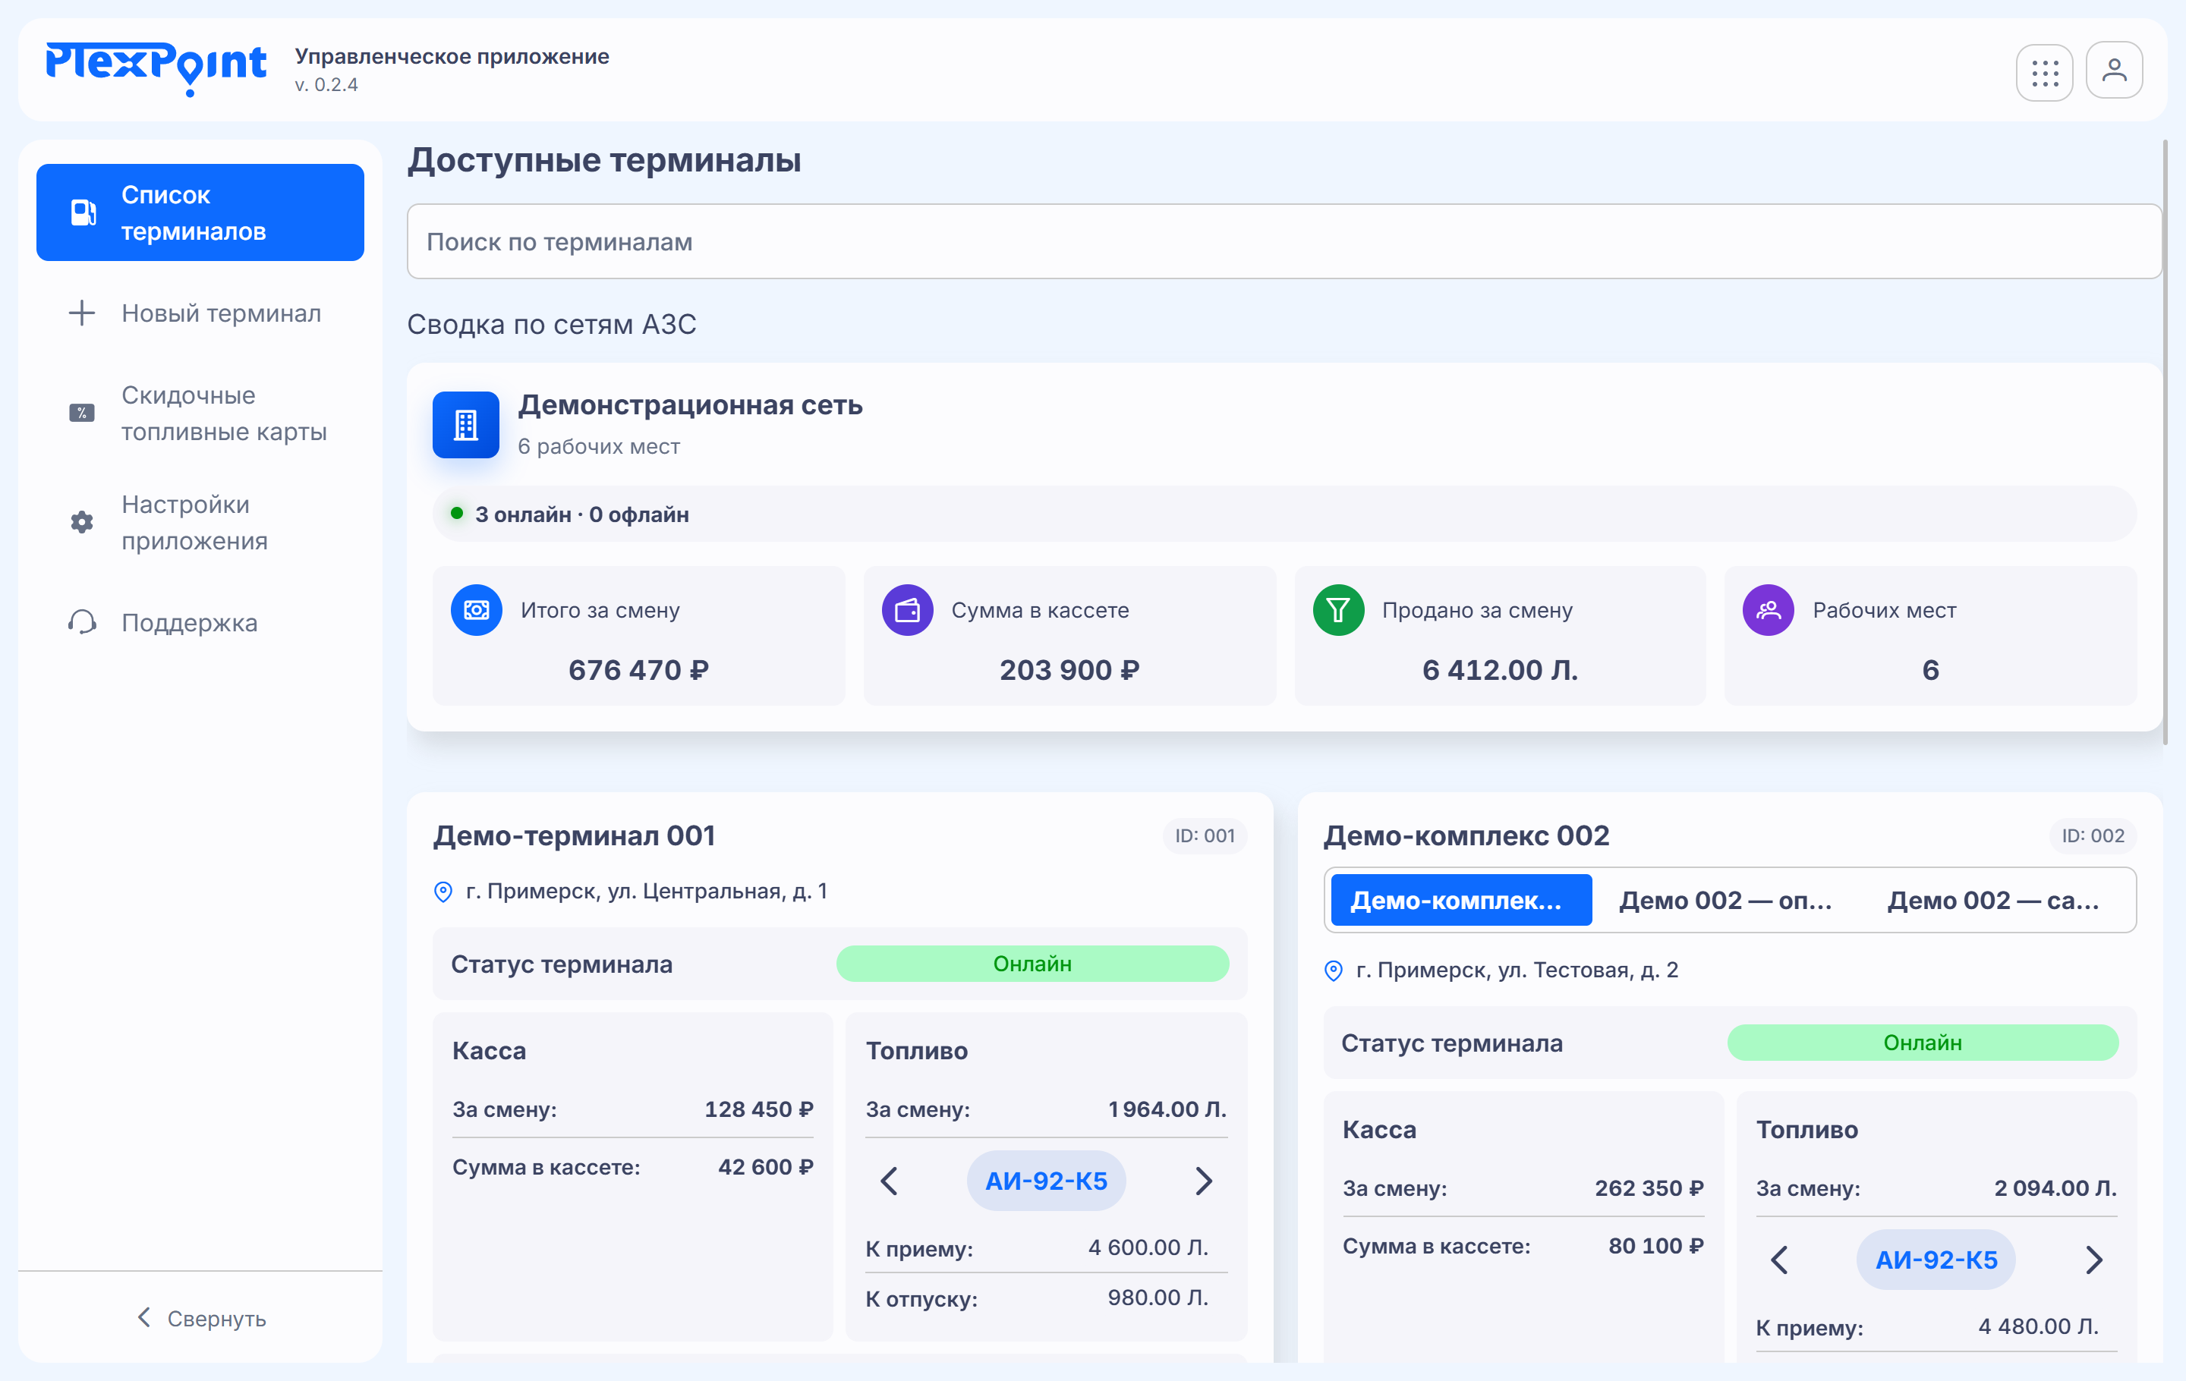
Task: Click the page vertical scrollbar
Action: tap(2165, 442)
